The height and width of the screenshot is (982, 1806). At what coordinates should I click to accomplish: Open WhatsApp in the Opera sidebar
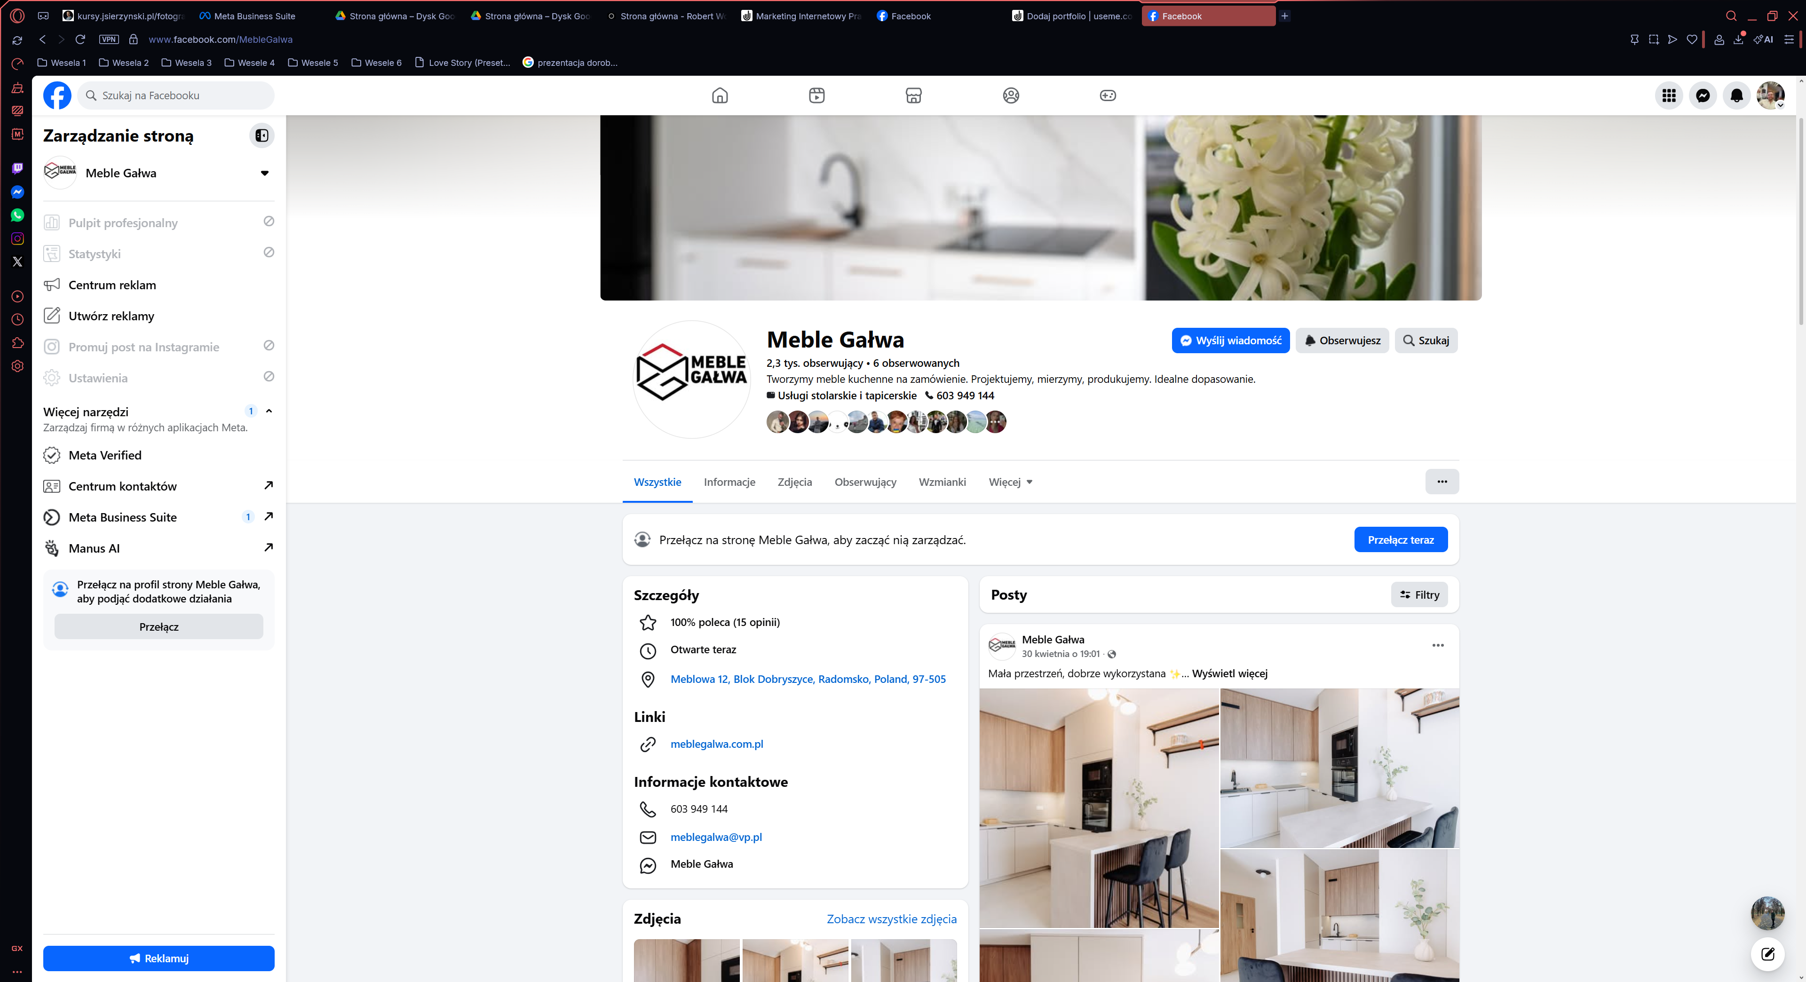coord(17,215)
